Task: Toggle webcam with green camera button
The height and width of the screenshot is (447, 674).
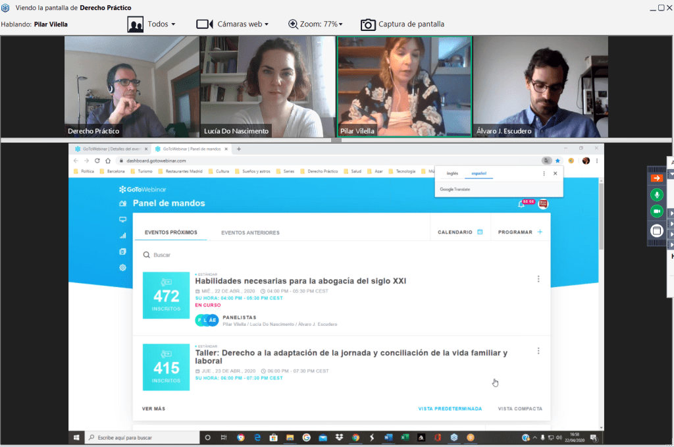Action: pos(656,211)
